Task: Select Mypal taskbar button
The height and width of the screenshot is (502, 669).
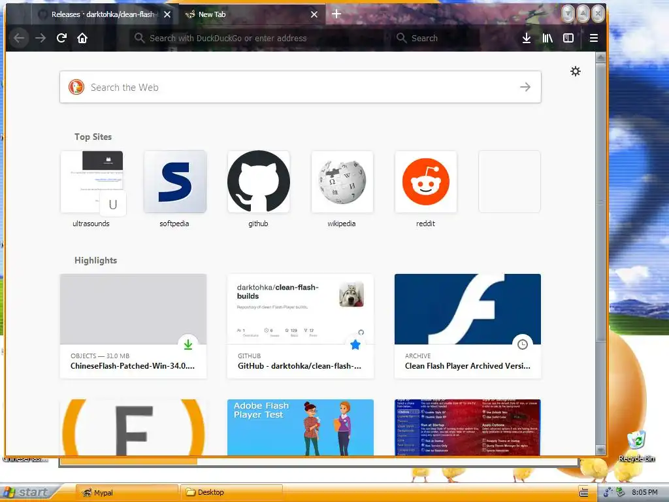Action: click(127, 493)
